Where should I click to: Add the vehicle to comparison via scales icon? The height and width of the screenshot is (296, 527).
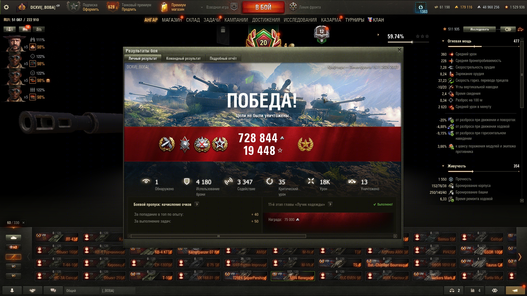tap(452, 290)
